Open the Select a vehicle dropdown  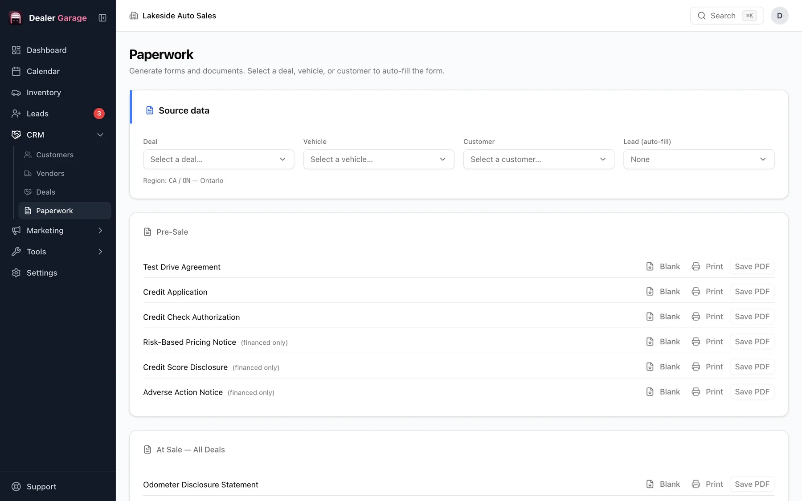379,159
